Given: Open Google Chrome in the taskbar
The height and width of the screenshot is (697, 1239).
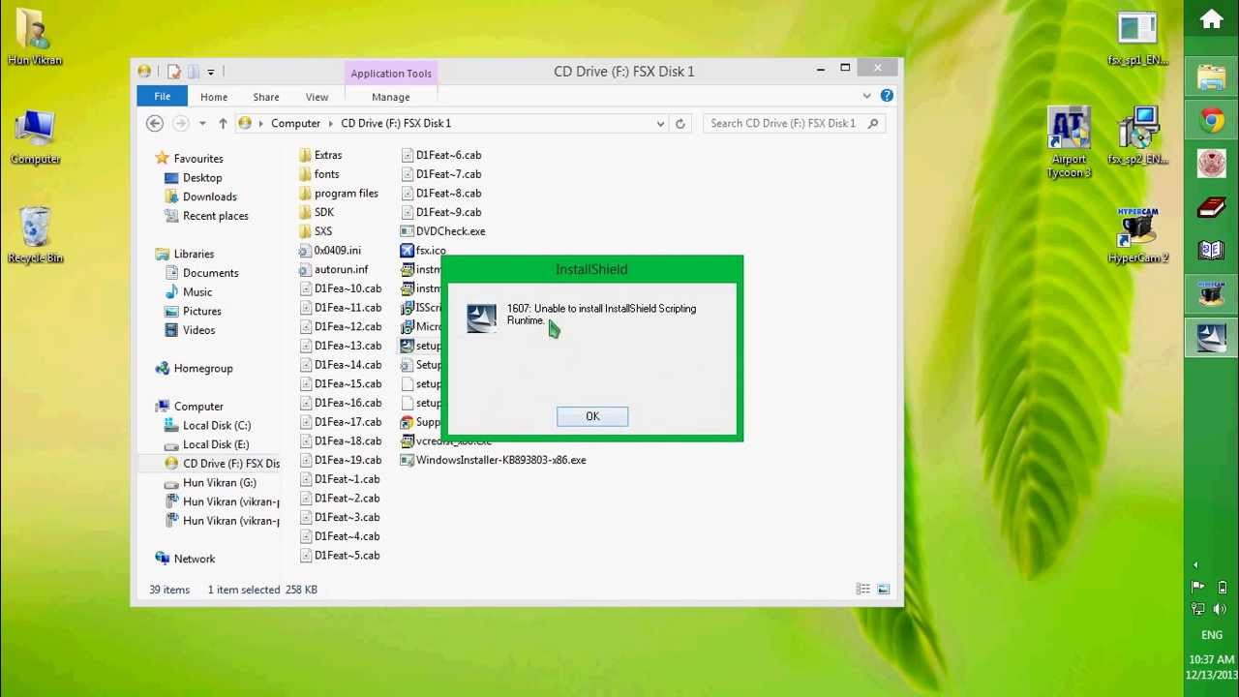Looking at the screenshot, I should [x=1212, y=120].
